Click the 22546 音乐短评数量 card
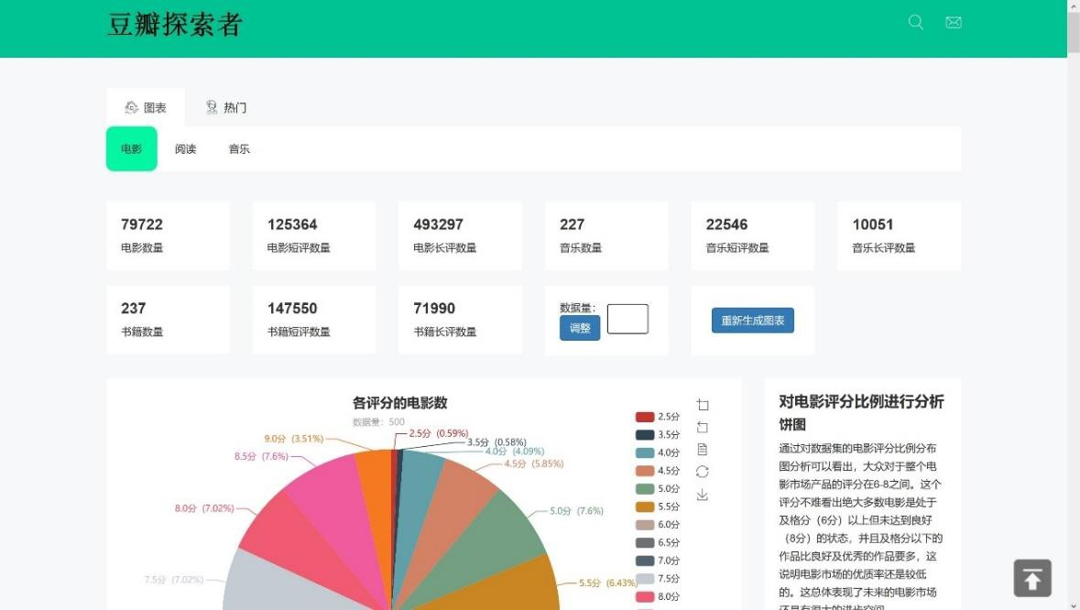This screenshot has width=1080, height=610. 753,235
